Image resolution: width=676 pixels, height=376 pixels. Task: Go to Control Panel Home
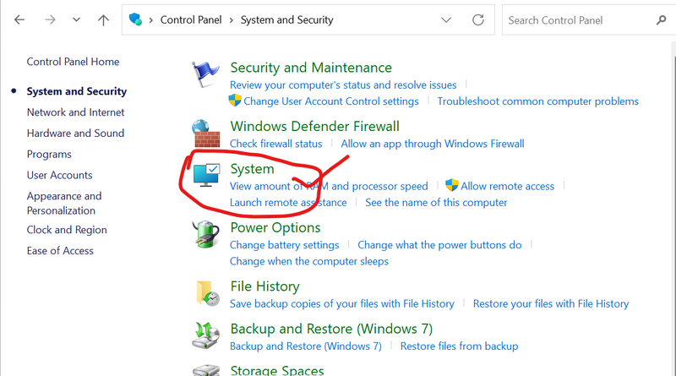tap(73, 62)
